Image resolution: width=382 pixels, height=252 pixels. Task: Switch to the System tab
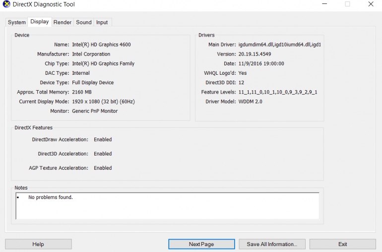[16, 22]
